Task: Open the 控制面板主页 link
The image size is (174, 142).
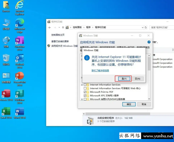Action: tap(58, 35)
